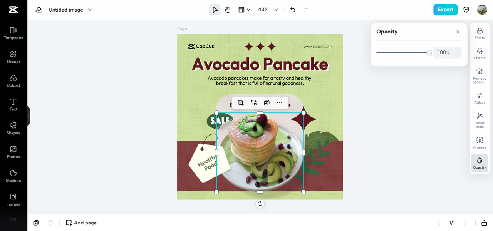Expand the collapsed left side panel handle

[x=29, y=115]
